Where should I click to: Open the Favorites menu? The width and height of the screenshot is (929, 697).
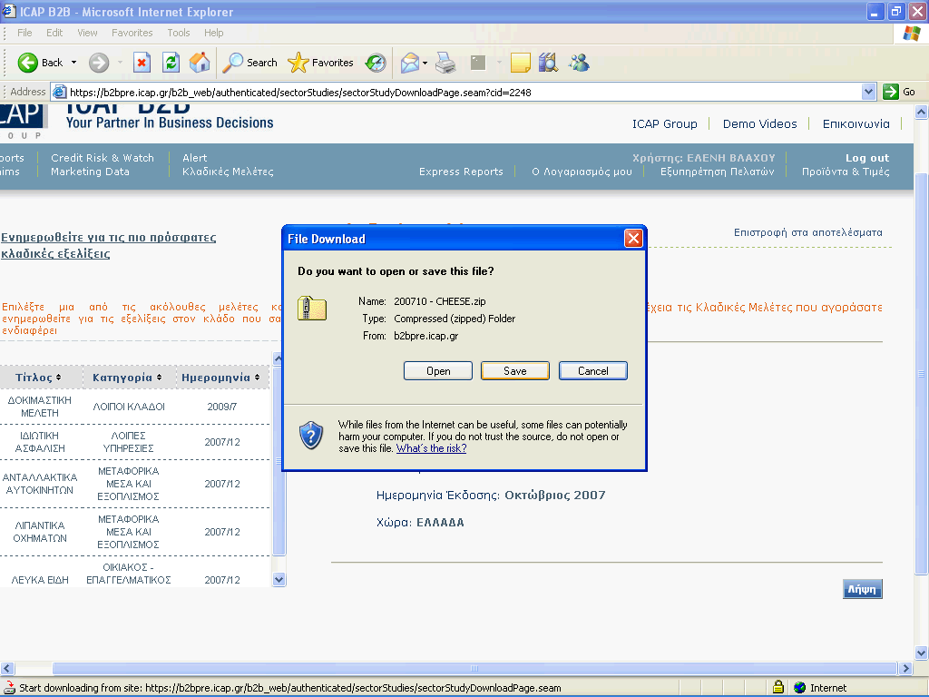tap(132, 33)
